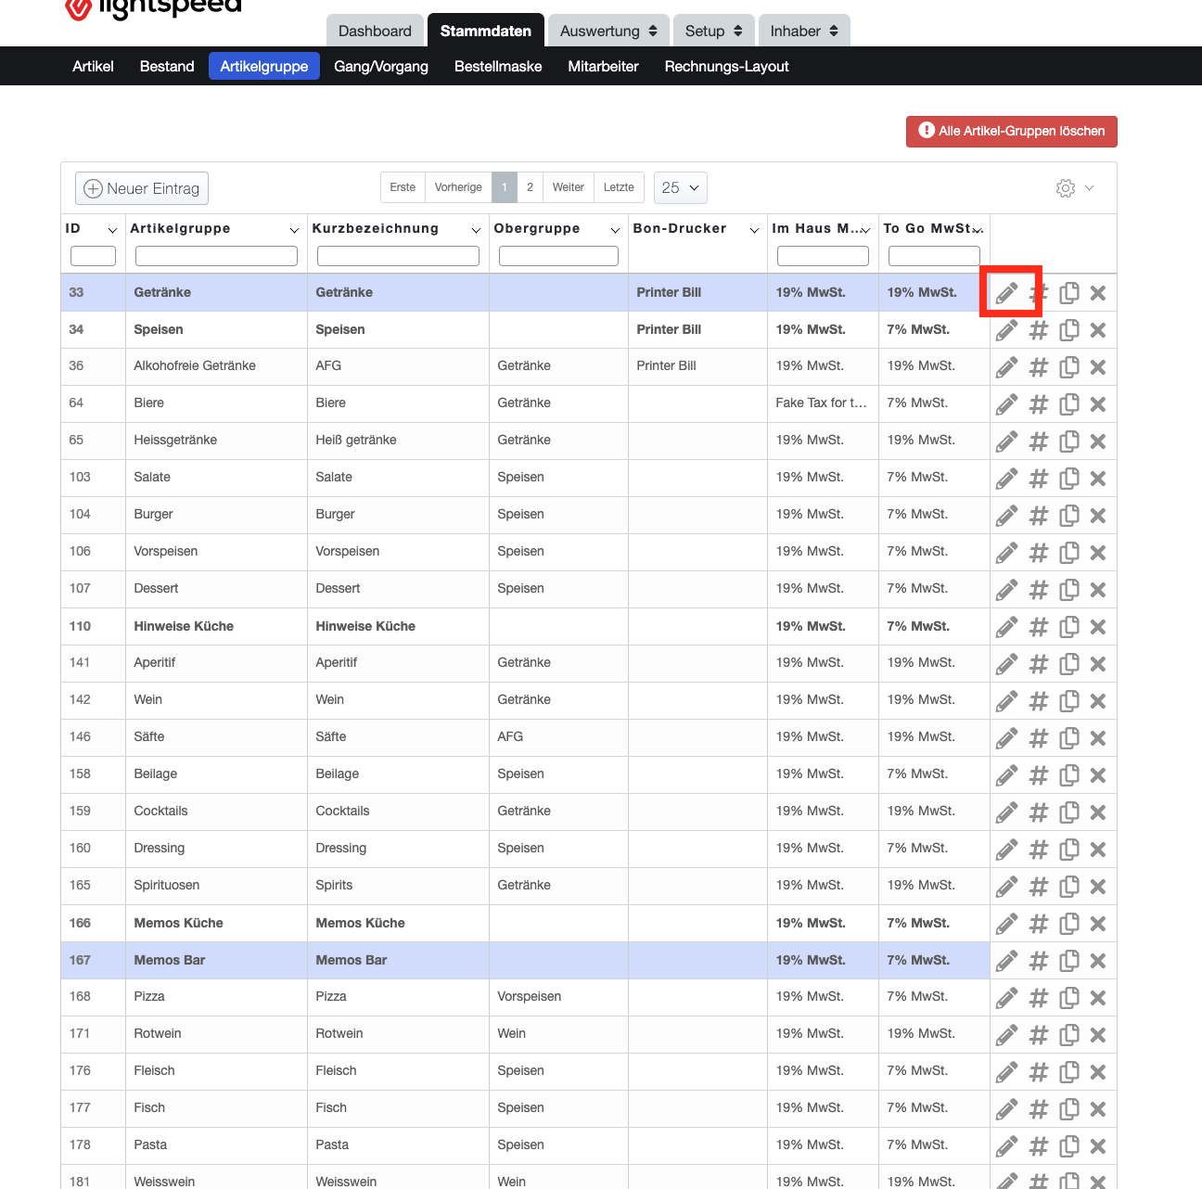Focus the ID filter field

pos(93,256)
